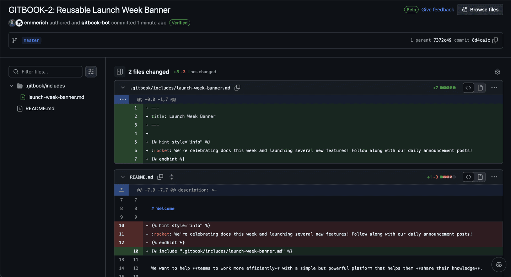Click the removed '{% endhint %}' line
Viewport: 511px width, 277px height.
tap(168, 243)
